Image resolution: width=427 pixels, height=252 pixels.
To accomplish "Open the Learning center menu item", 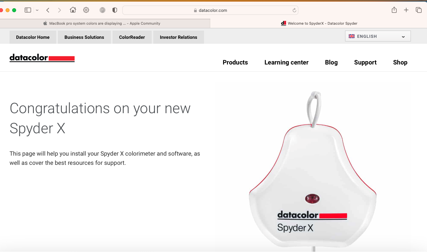I will pyautogui.click(x=287, y=63).
